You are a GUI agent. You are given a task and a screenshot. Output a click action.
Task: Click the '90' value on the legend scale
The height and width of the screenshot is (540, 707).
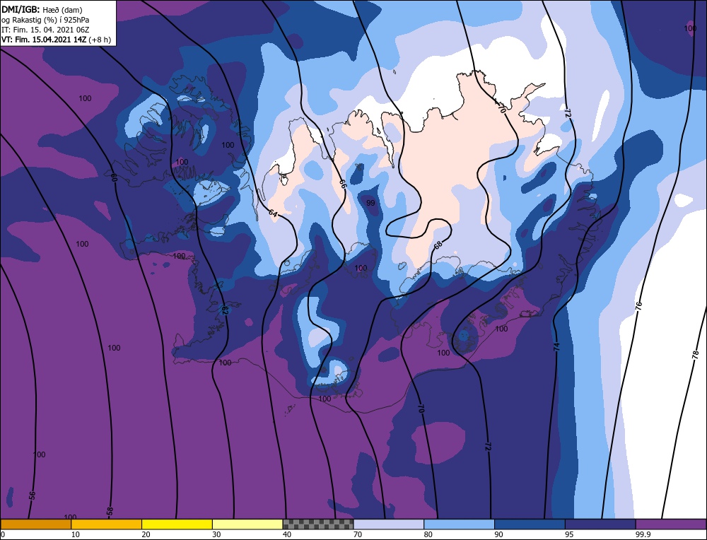498,534
